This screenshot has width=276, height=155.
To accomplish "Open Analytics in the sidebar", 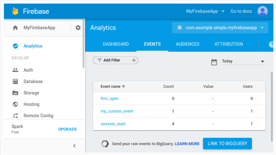I will pyautogui.click(x=33, y=46).
